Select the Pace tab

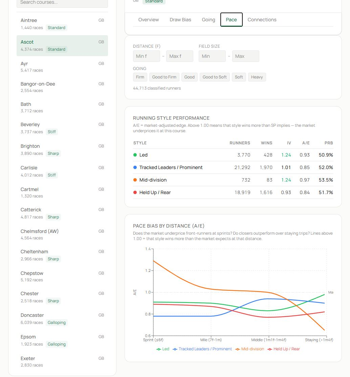tap(231, 20)
